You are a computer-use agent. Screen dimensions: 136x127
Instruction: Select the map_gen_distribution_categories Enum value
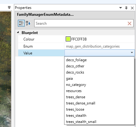[93, 46]
